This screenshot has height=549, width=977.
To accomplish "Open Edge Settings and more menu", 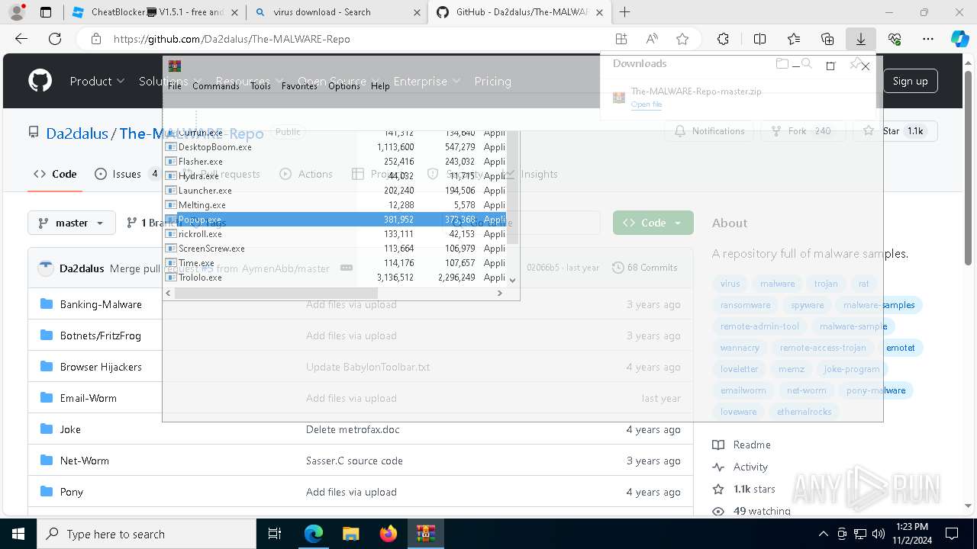I will (x=928, y=39).
